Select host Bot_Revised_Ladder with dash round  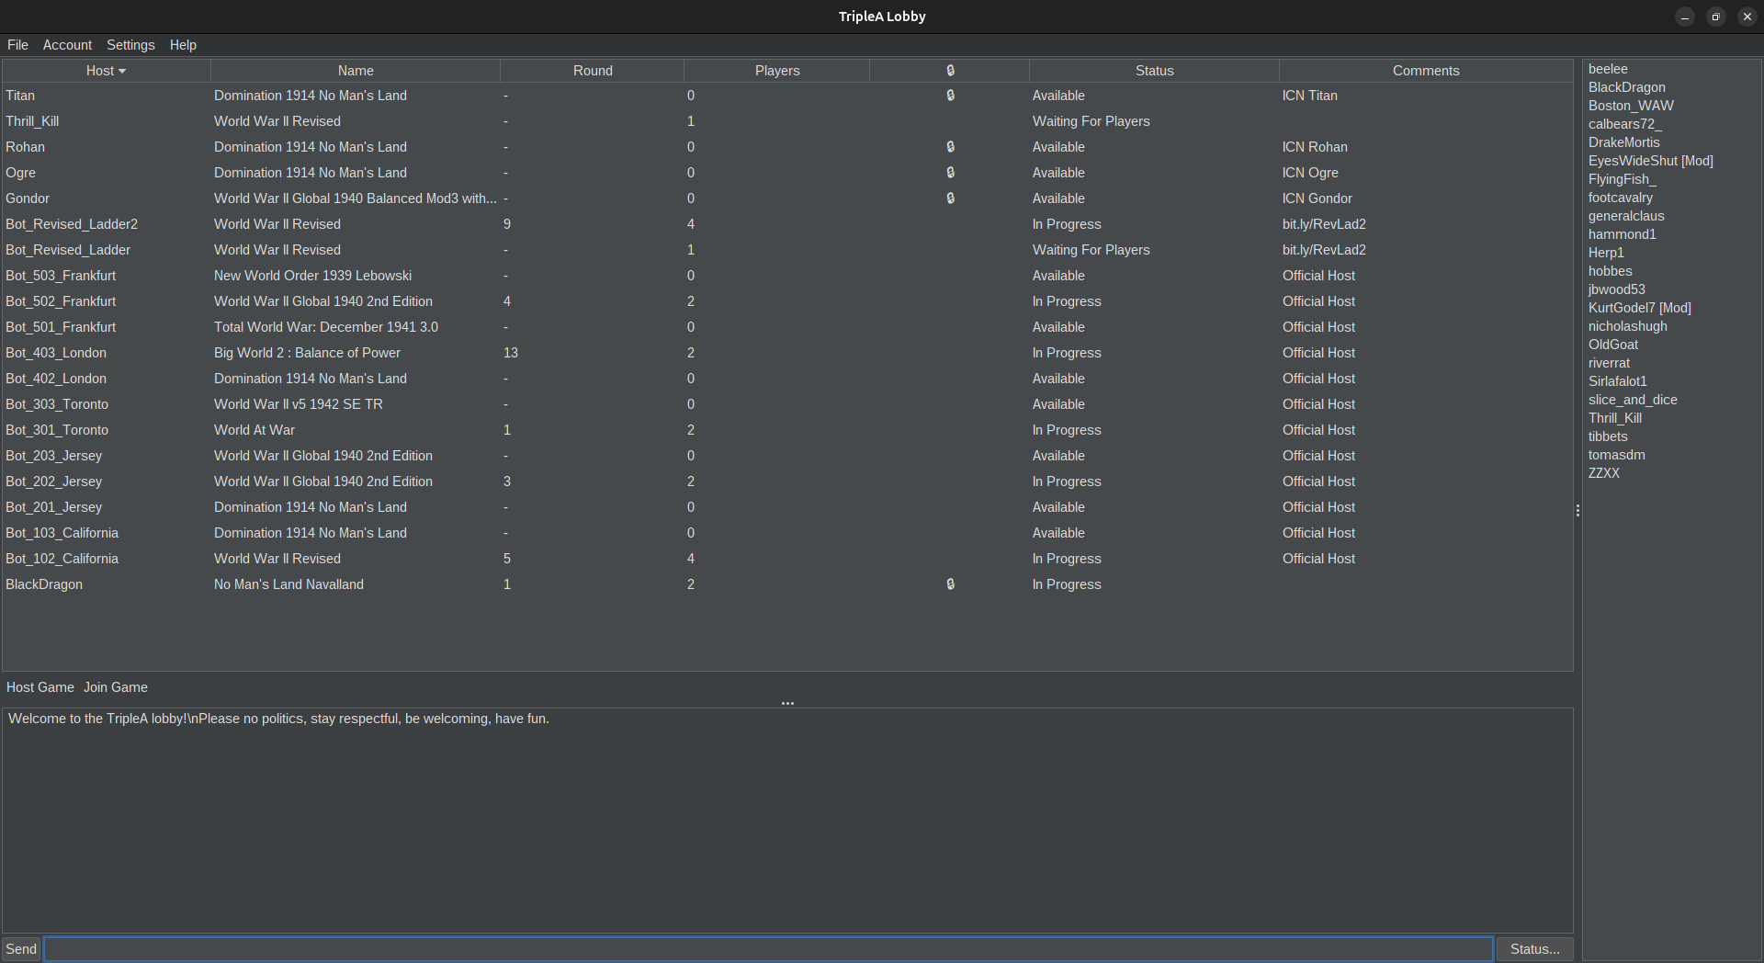point(787,250)
